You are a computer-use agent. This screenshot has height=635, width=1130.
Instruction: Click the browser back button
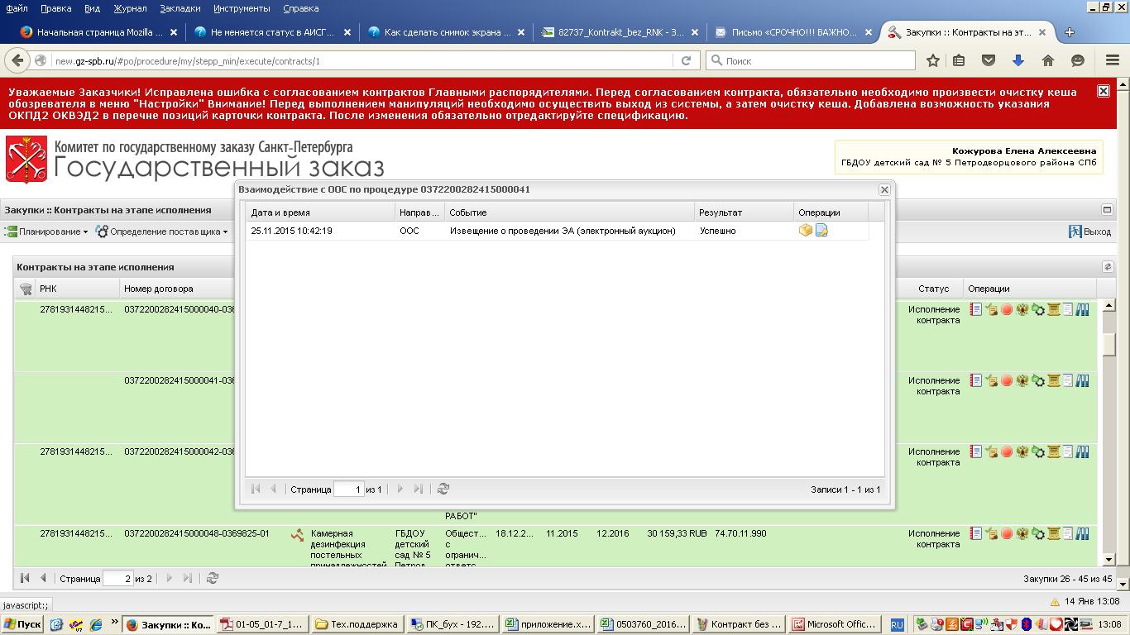(x=17, y=60)
